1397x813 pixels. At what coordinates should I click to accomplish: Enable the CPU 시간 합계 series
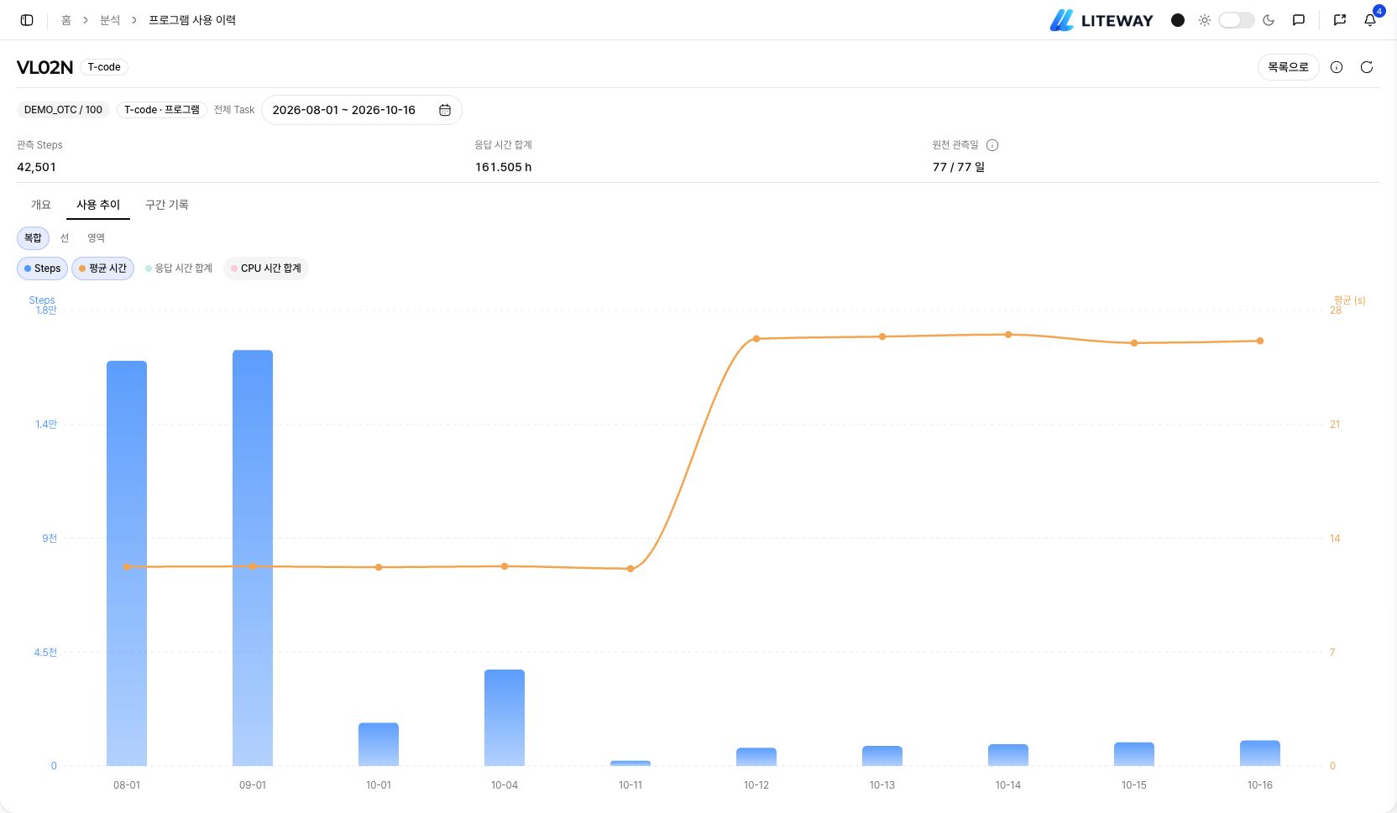pos(265,268)
